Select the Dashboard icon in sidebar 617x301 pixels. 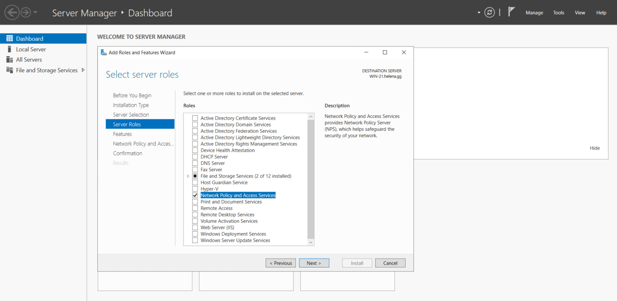coord(9,39)
